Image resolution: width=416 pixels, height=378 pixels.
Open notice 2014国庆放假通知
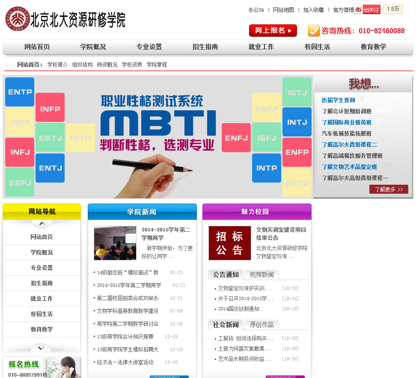tap(238, 309)
